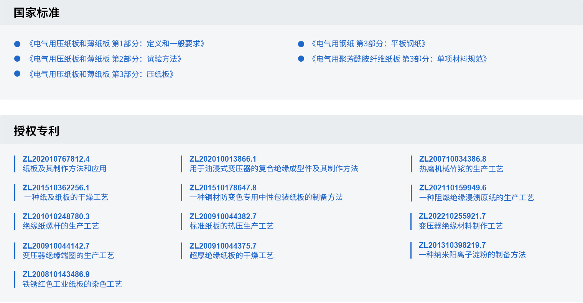This screenshot has height=303, width=583.
Task: Open patent 一种阻燃绝缘浸渍原纸的生产工艺
Action: click(x=476, y=198)
